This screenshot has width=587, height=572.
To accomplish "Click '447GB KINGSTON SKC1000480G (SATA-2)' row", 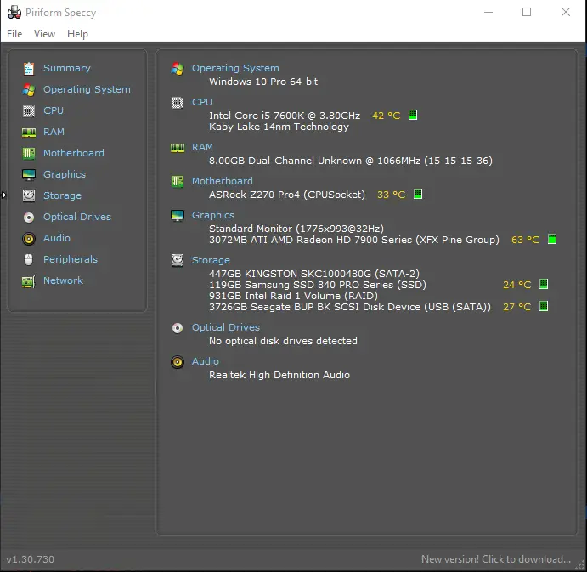I will point(314,274).
